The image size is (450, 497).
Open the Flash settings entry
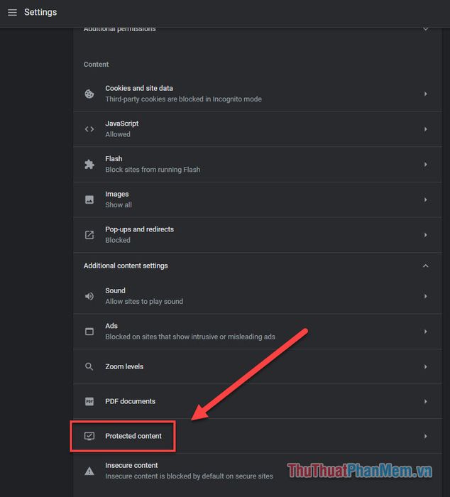click(x=258, y=164)
